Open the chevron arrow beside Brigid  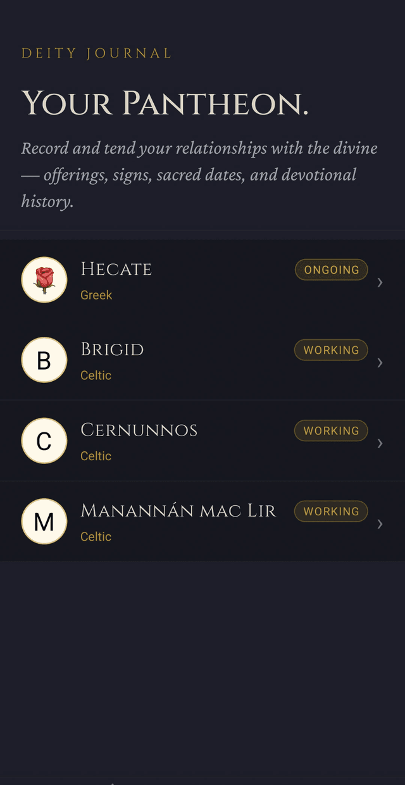(x=380, y=363)
